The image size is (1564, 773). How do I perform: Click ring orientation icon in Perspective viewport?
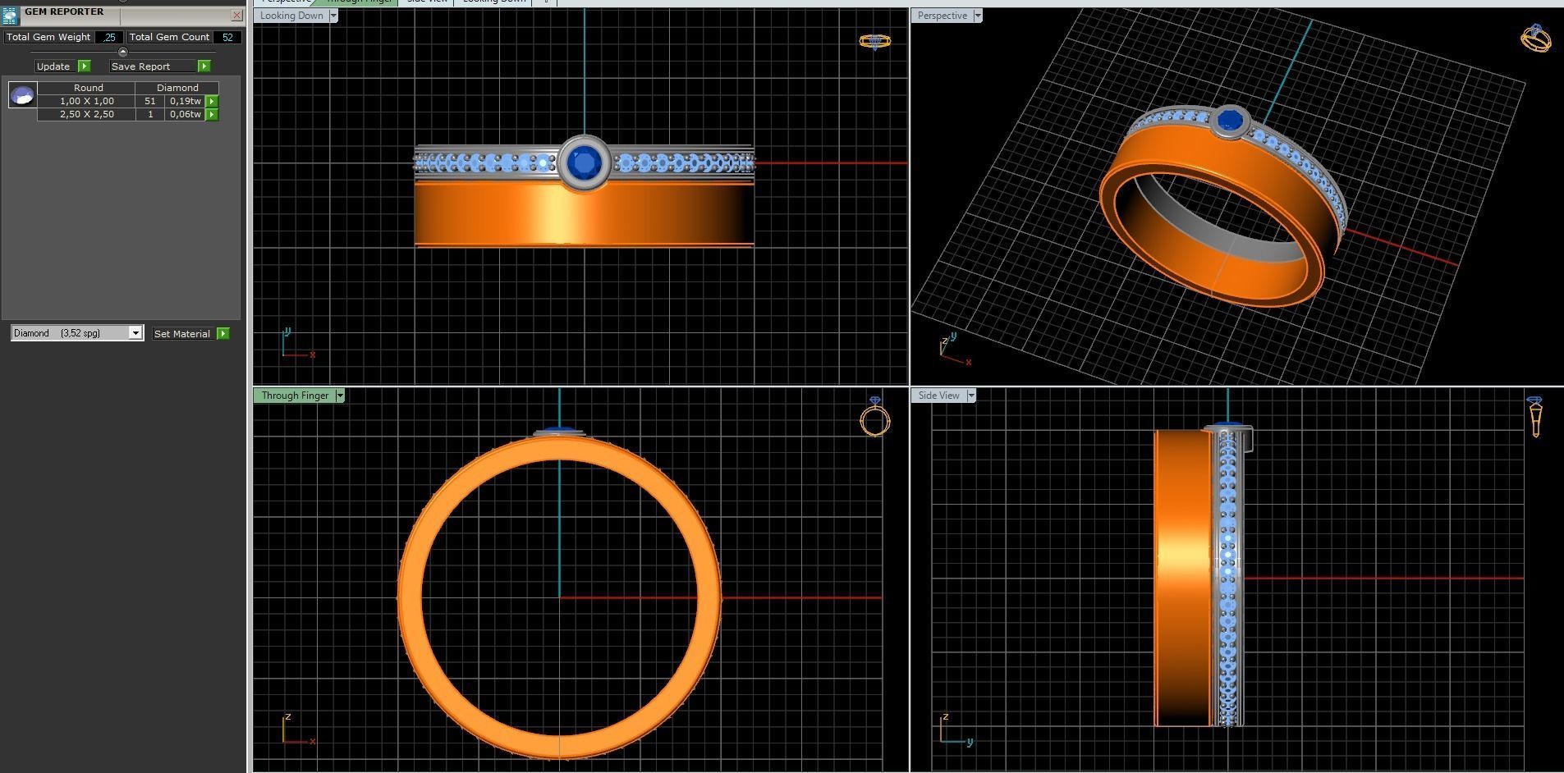pyautogui.click(x=1535, y=38)
